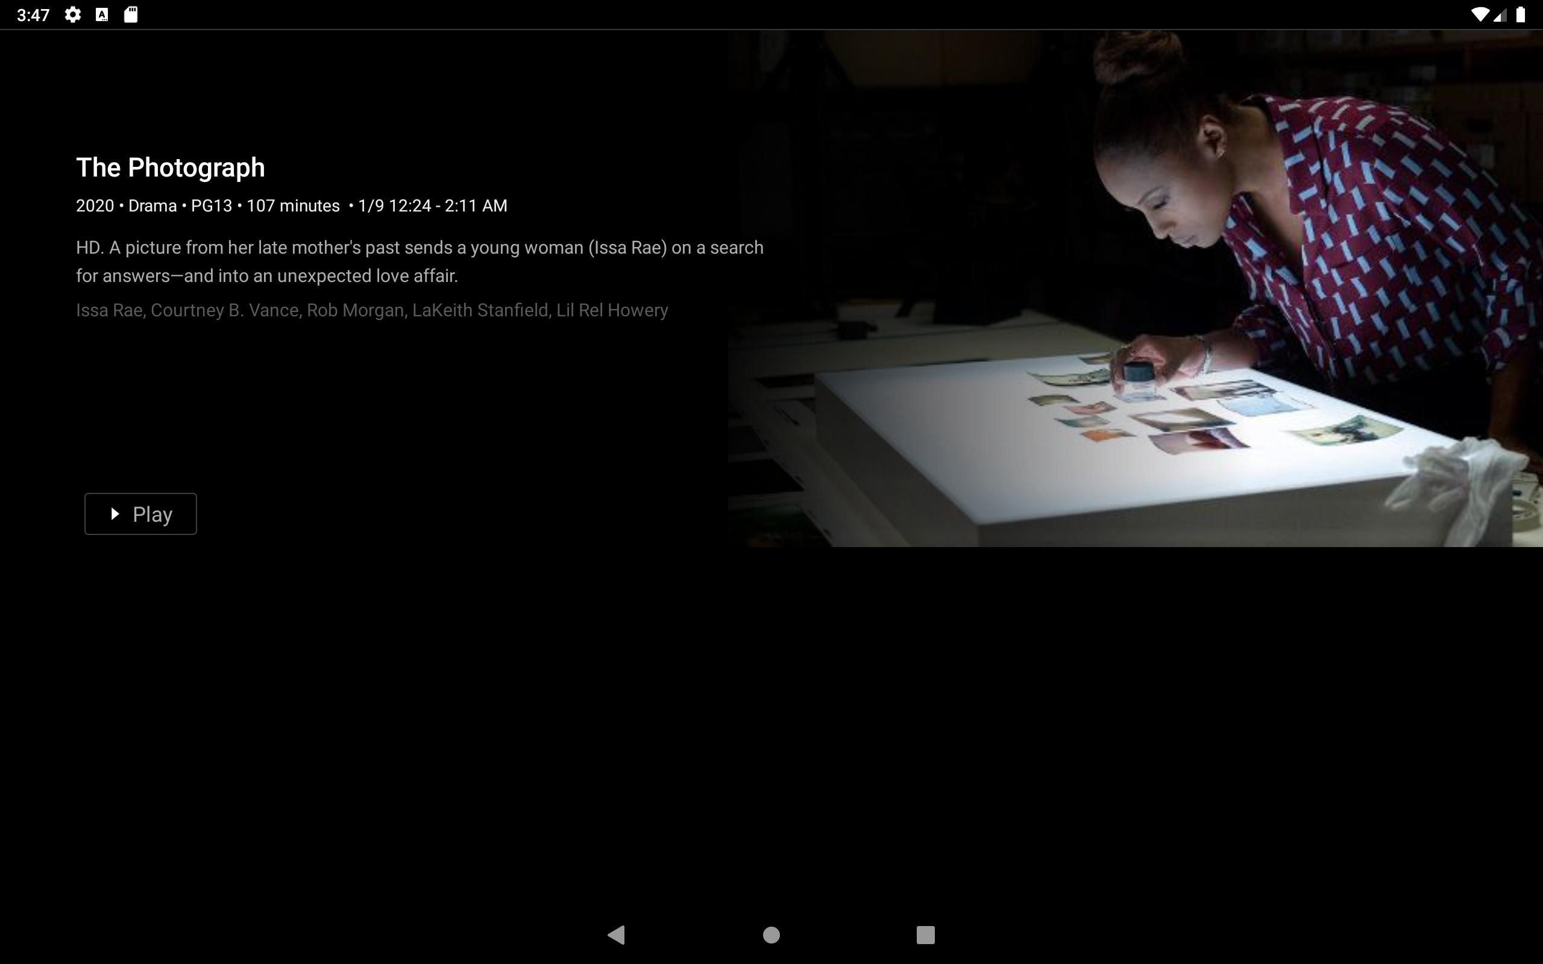Tap the SD card status bar icon
Screen dimensions: 1543x964
[x=131, y=14]
